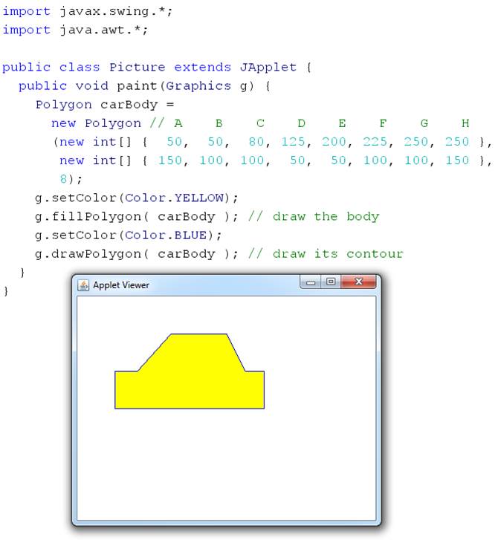Click the text 'import java.awt.*;'
The height and width of the screenshot is (540, 498).
point(75,30)
